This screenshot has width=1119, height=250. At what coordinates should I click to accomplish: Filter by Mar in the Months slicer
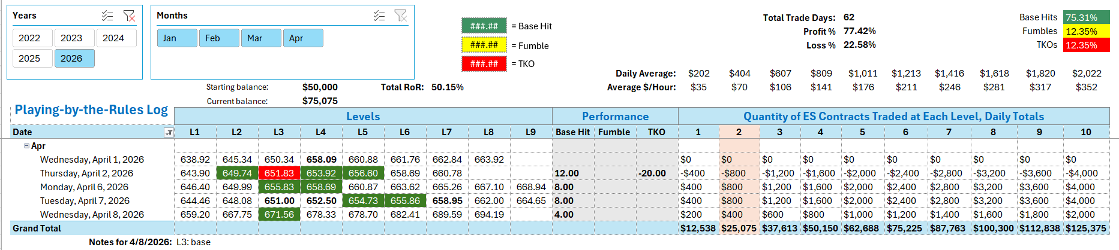click(261, 38)
